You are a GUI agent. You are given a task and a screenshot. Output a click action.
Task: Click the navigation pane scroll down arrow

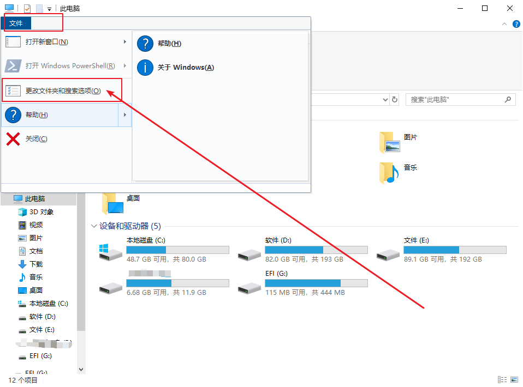coord(81,369)
